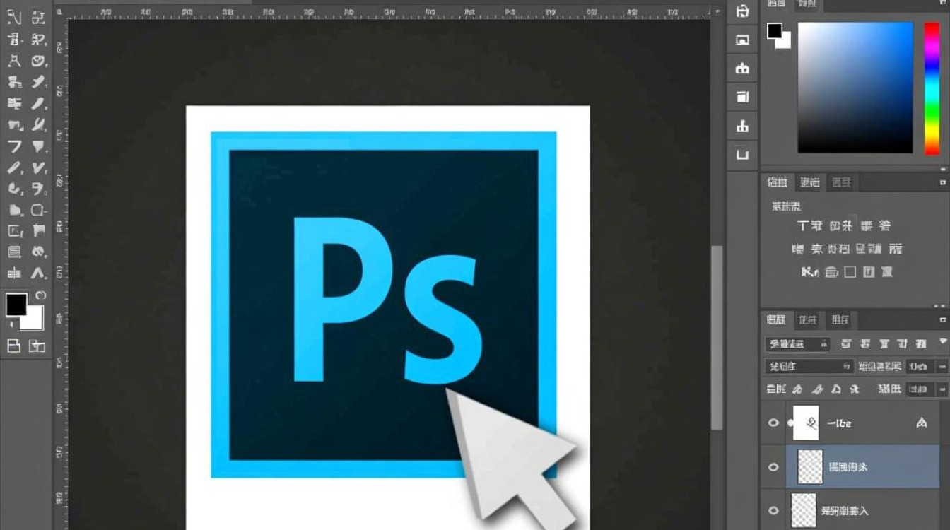Swap foreground and background colors in the toolbox
Image resolution: width=950 pixels, height=530 pixels.
click(x=40, y=295)
